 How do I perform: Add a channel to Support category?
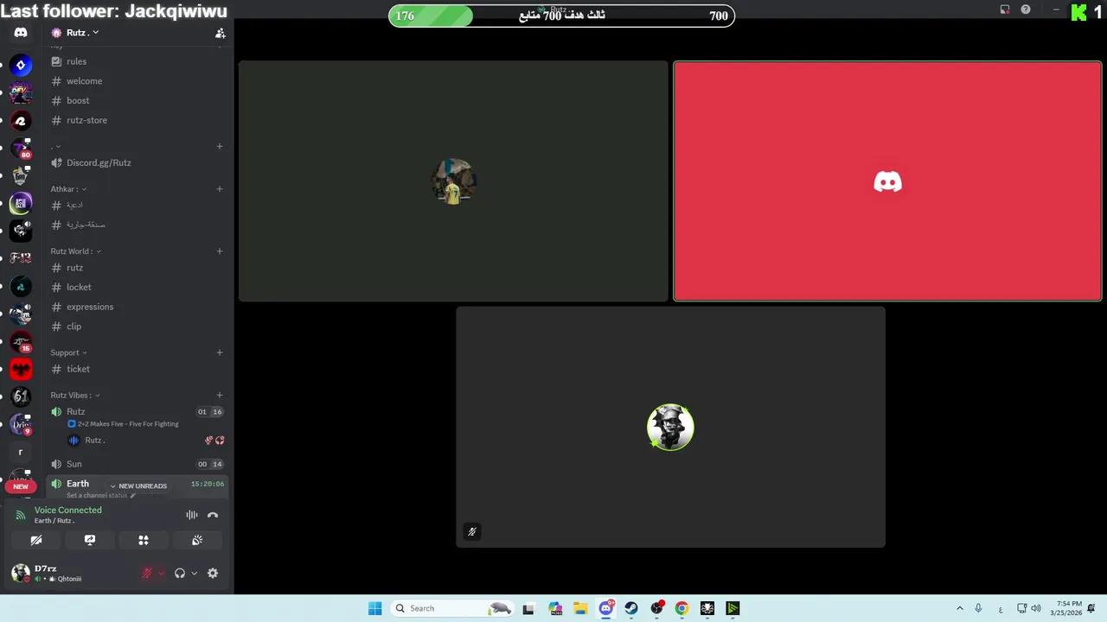point(220,352)
